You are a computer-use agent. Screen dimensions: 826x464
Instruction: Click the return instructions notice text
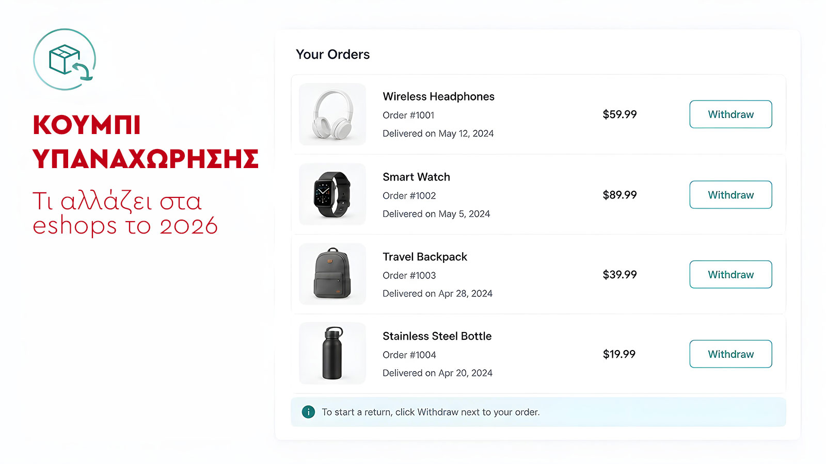point(431,412)
